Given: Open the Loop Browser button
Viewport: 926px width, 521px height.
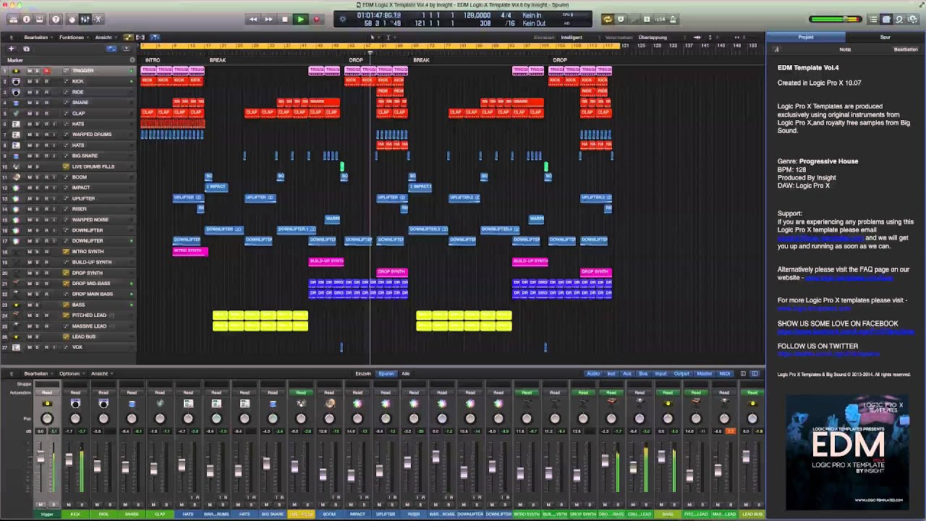Looking at the screenshot, I should click(x=900, y=20).
